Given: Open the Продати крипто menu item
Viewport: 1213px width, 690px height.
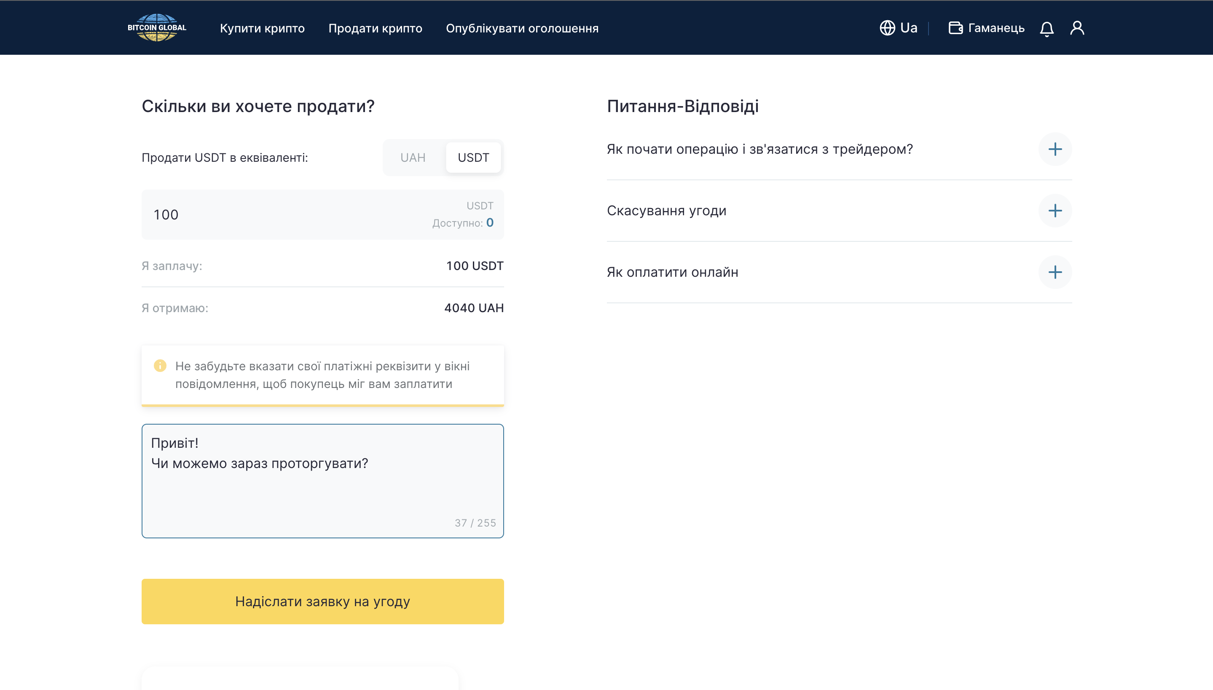Looking at the screenshot, I should click(x=375, y=29).
